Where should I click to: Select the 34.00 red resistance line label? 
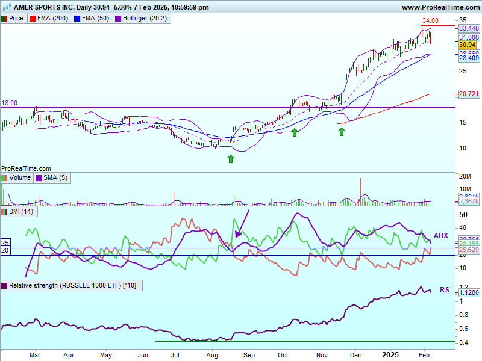click(x=428, y=20)
